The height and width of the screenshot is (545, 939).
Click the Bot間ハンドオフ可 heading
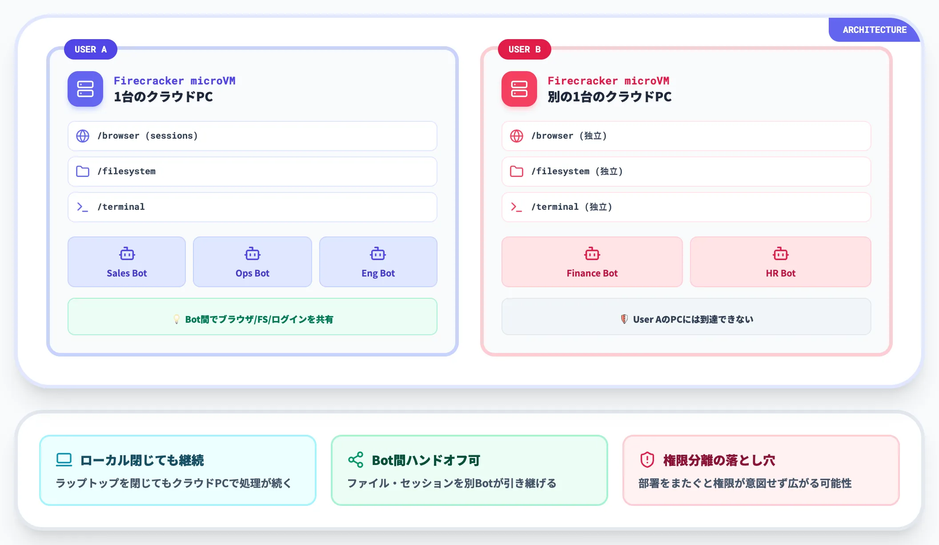(x=426, y=461)
